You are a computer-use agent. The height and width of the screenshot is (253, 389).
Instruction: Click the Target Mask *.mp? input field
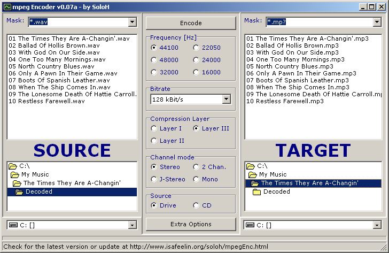point(320,22)
